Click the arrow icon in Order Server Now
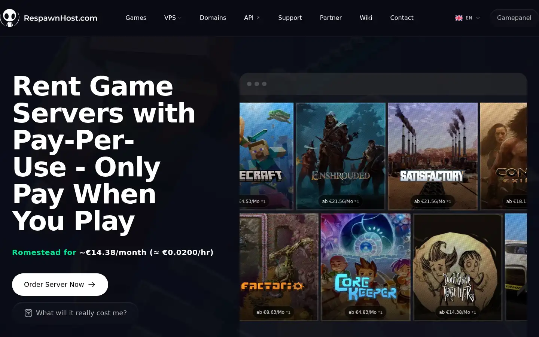This screenshot has width=539, height=337. point(92,285)
